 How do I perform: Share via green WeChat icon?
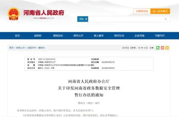[158, 48]
